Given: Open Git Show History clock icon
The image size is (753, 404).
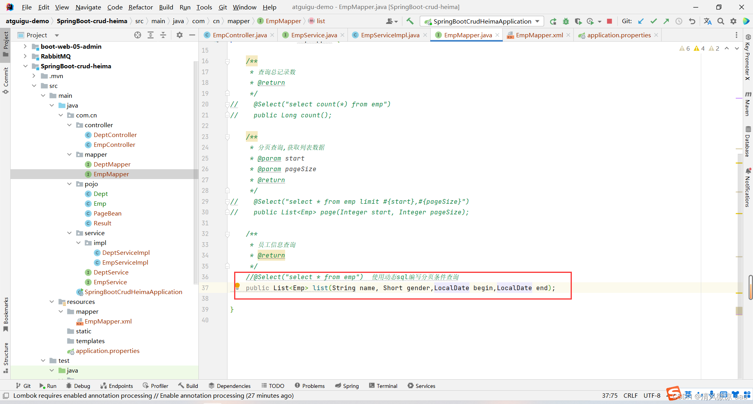Looking at the screenshot, I should pyautogui.click(x=679, y=21).
